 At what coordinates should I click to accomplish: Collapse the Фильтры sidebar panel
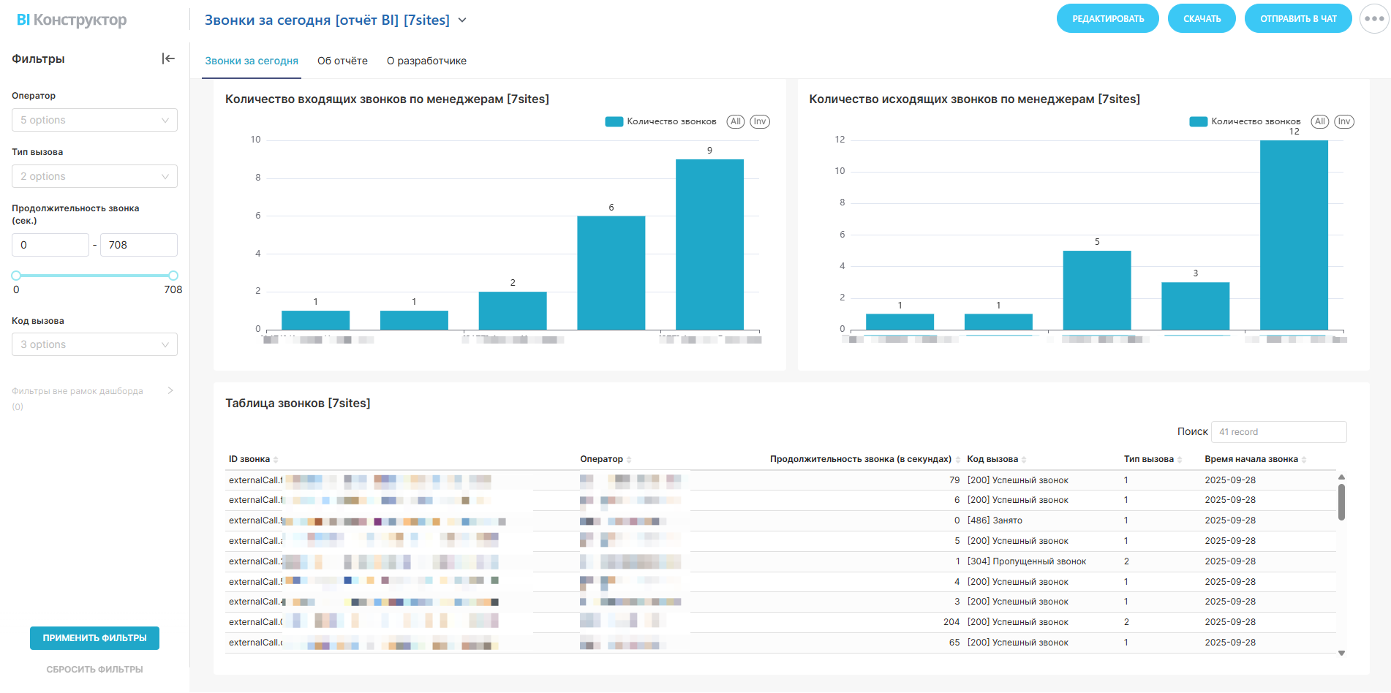168,58
